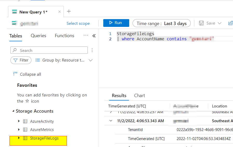233x147 pixels.
Task: Expand the partially hidden 4:06:53.237 AM row
Action: click(111, 112)
